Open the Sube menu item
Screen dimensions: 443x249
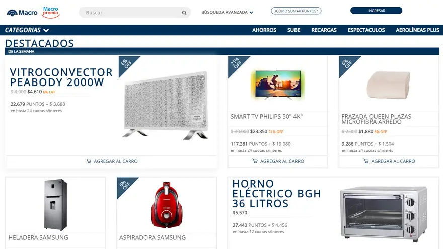pos(293,30)
